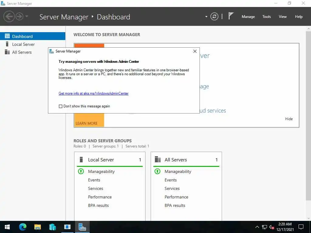The height and width of the screenshot is (233, 311).
Task: Click 'Servers total: 1' summary text
Action: point(137,146)
